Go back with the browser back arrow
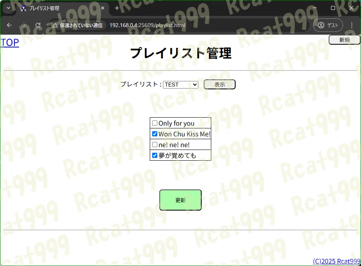361x266 pixels. click(9, 25)
